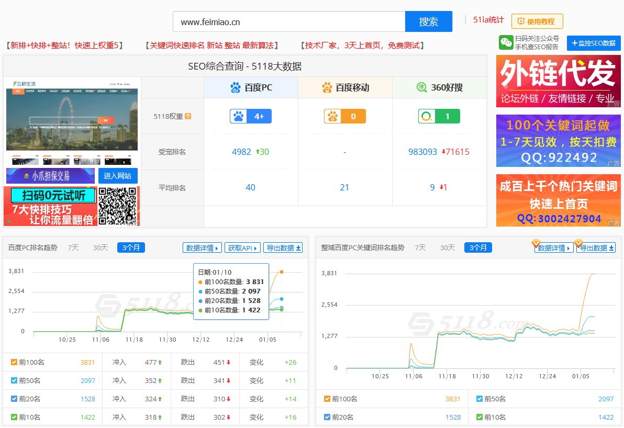
Task: Click the 前100名 冲入 value 477
Action: 151,363
